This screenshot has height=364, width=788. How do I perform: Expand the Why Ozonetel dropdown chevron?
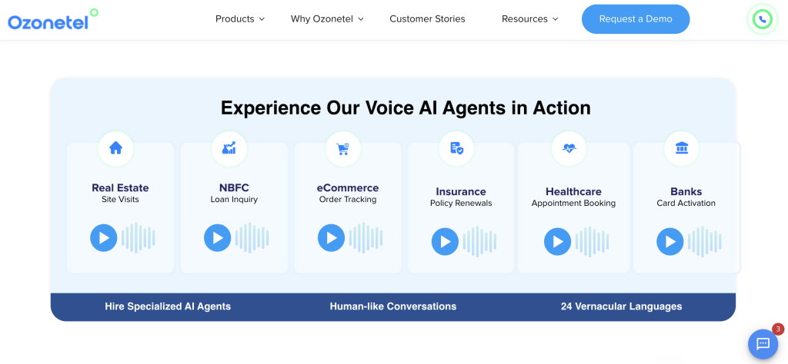tap(361, 19)
